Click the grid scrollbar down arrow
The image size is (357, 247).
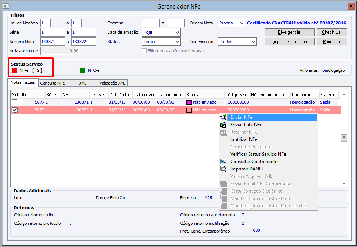[x=344, y=183]
